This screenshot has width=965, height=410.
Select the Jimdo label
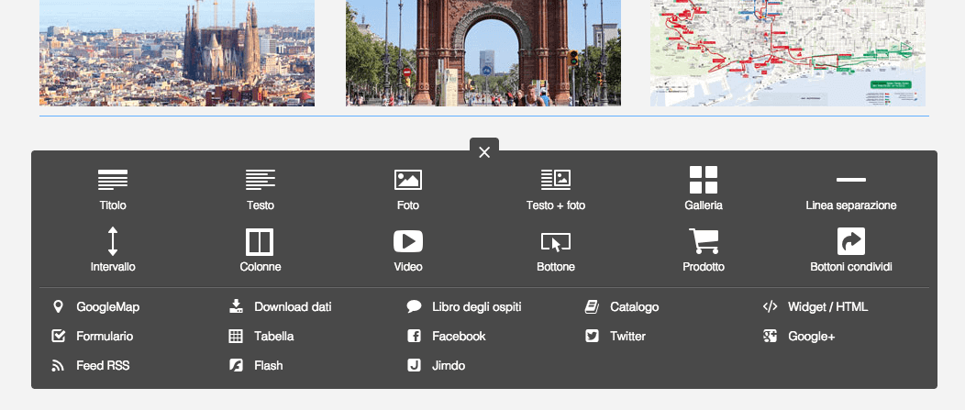point(449,366)
